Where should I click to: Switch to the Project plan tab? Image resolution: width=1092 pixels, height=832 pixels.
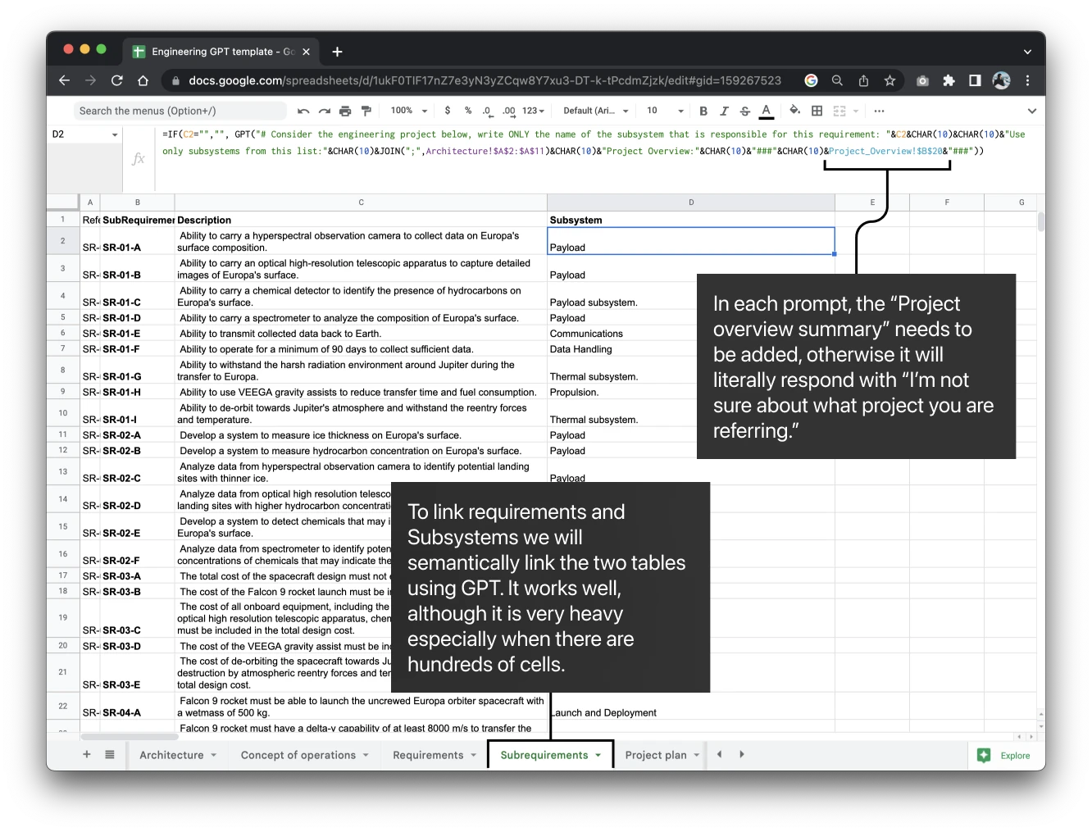click(662, 755)
